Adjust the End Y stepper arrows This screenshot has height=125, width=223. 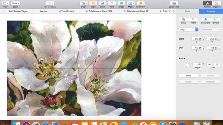point(219,48)
